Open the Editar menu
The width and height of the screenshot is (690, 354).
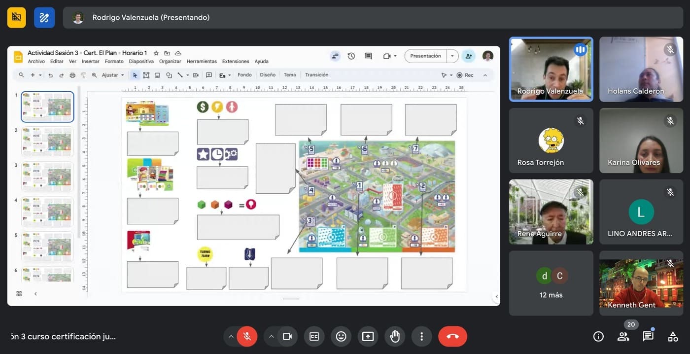coord(57,62)
